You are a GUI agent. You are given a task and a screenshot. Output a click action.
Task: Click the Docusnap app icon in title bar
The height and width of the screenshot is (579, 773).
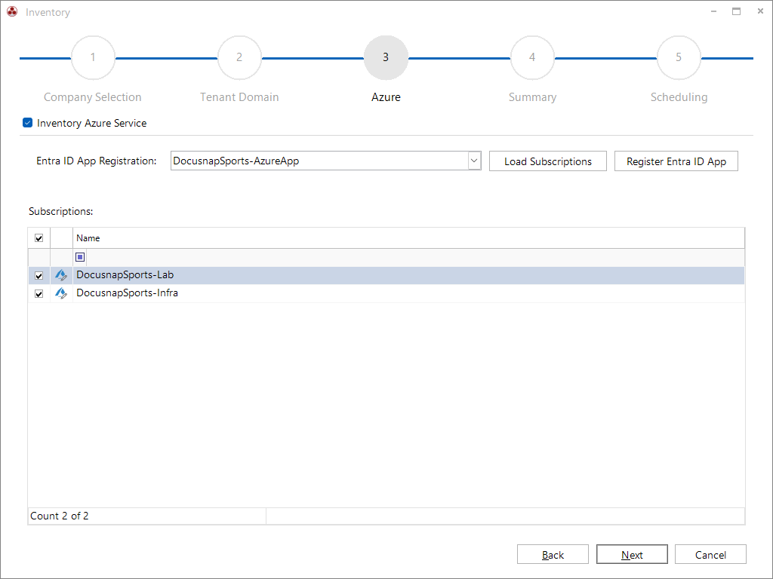12,12
